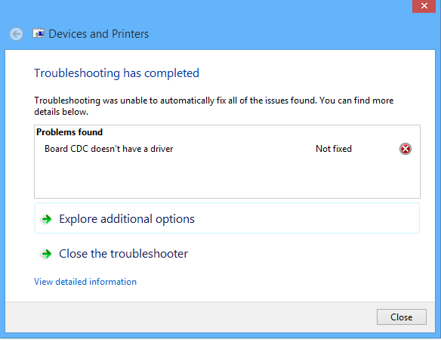Click the Devices and Printers title icon
The width and height of the screenshot is (441, 340).
pos(39,33)
